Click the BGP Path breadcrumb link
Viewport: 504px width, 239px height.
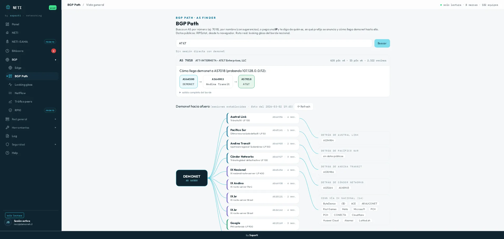click(74, 5)
